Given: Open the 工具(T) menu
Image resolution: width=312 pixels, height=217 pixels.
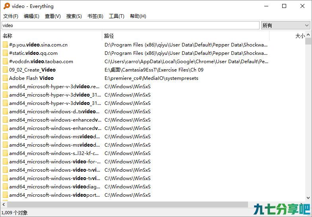Looking at the screenshot, I should [116, 16].
